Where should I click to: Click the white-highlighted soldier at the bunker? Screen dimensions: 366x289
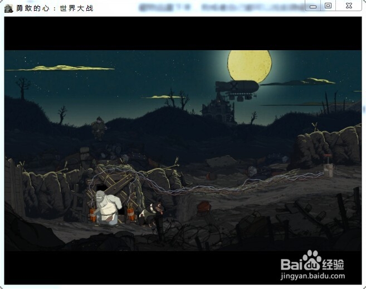108,208
